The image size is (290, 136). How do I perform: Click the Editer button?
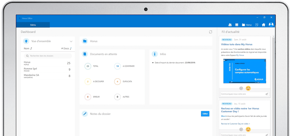pyautogui.click(x=205, y=114)
